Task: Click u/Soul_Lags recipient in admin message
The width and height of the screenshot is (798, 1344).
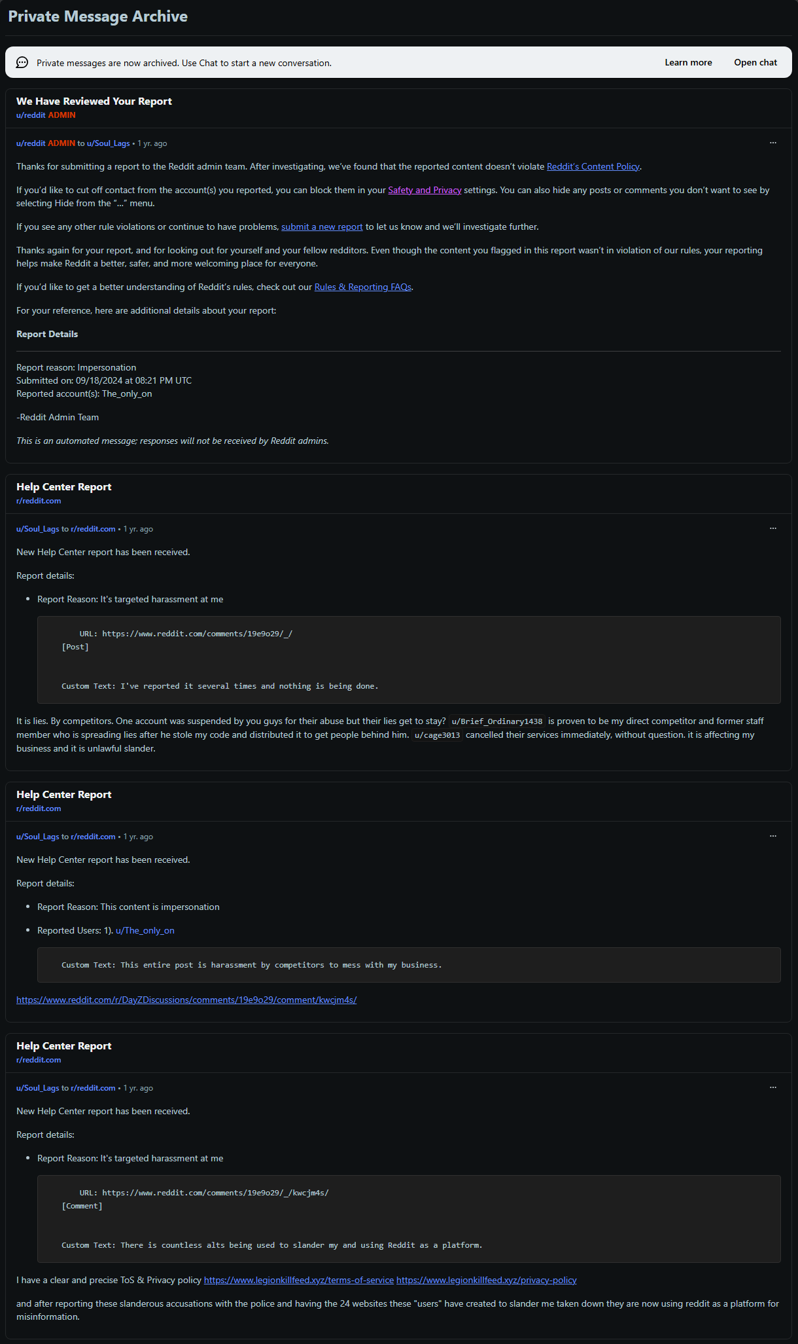Action: coord(109,143)
